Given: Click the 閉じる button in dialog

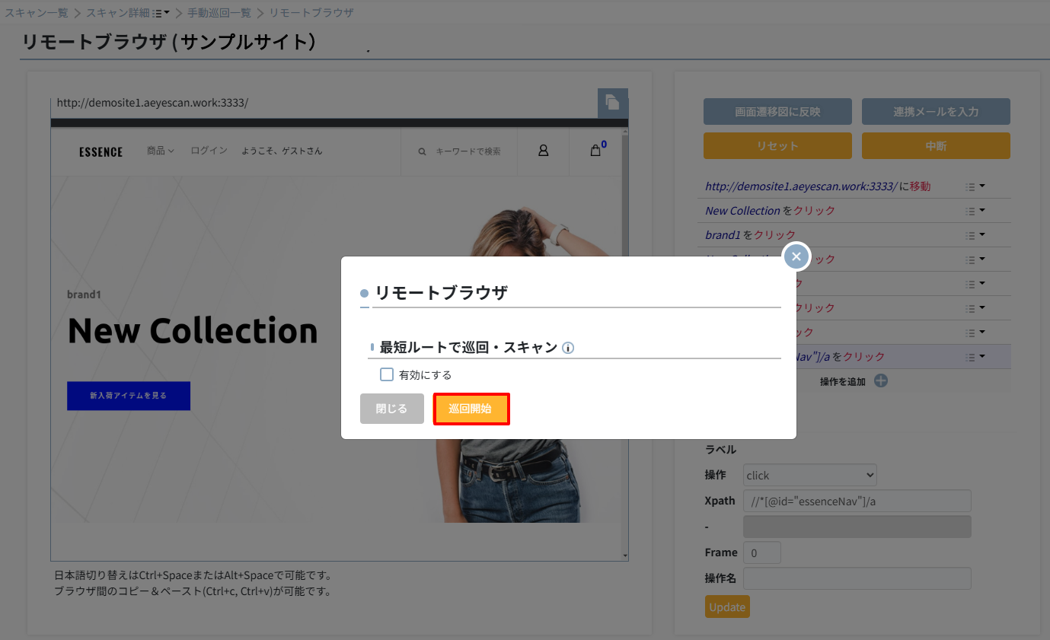Looking at the screenshot, I should tap(391, 409).
